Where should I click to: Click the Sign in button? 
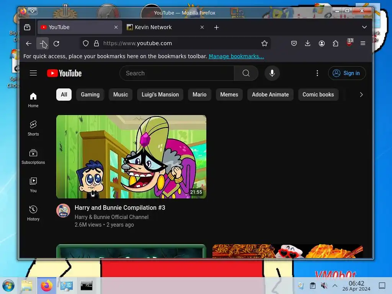[347, 73]
